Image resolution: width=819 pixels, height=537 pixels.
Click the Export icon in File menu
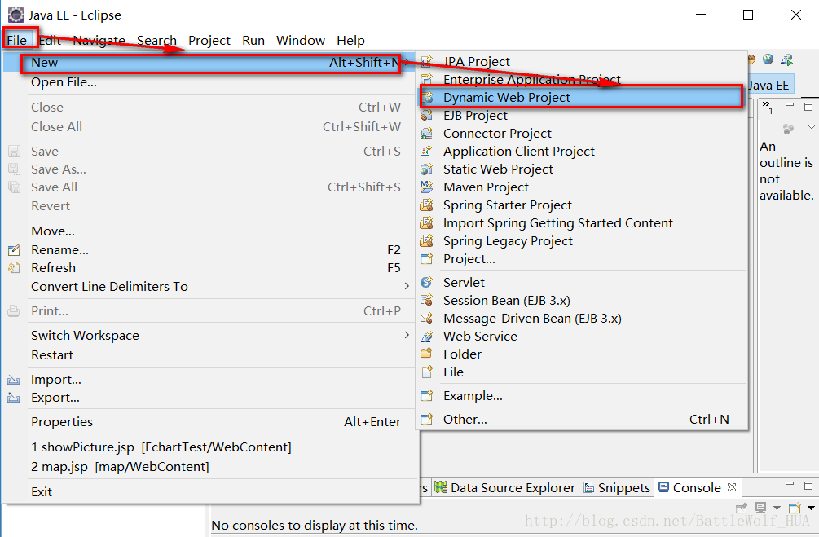[14, 398]
